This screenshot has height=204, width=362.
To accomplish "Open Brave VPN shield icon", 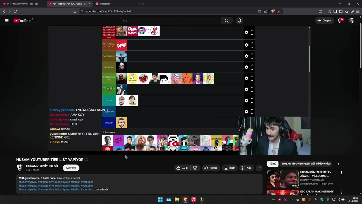I will coord(352,11).
